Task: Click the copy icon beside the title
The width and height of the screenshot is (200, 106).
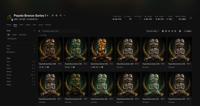Action: [x=56, y=16]
